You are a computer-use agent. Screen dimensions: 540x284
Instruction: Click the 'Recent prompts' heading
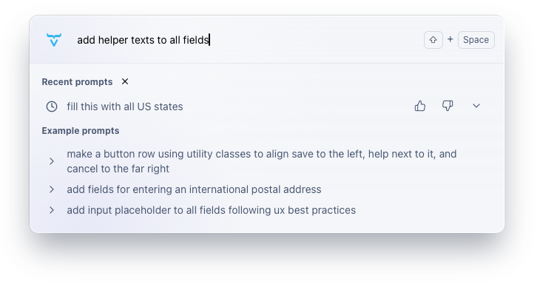point(77,82)
